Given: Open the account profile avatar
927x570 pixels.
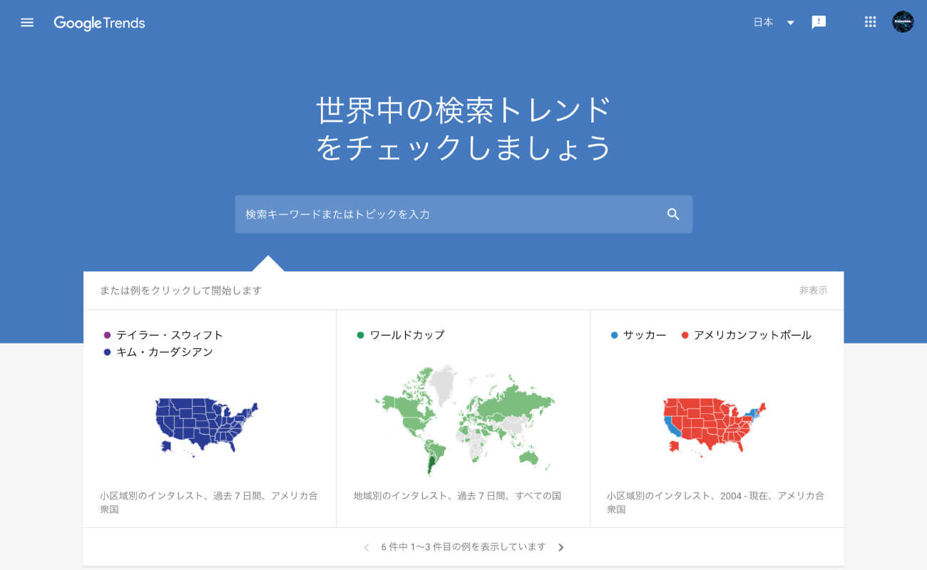Looking at the screenshot, I should (903, 22).
